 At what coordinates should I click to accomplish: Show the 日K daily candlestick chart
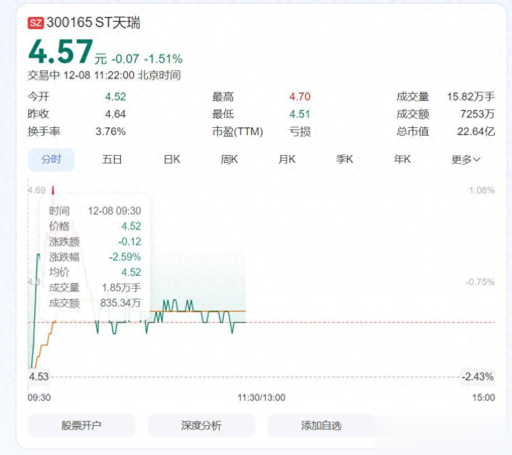click(172, 159)
